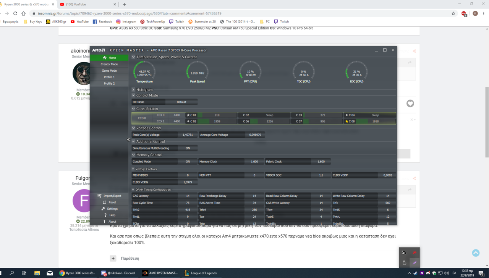Switch to Creator Mode profile

point(109,64)
